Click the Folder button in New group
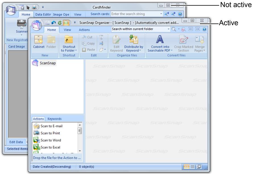 click(51, 42)
